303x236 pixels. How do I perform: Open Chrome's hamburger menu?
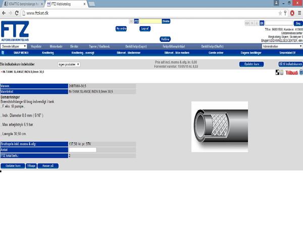point(299,13)
